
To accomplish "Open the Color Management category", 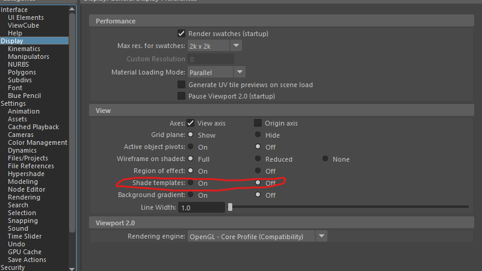I will click(37, 142).
